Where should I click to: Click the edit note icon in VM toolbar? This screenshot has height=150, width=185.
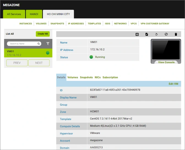click(x=147, y=34)
